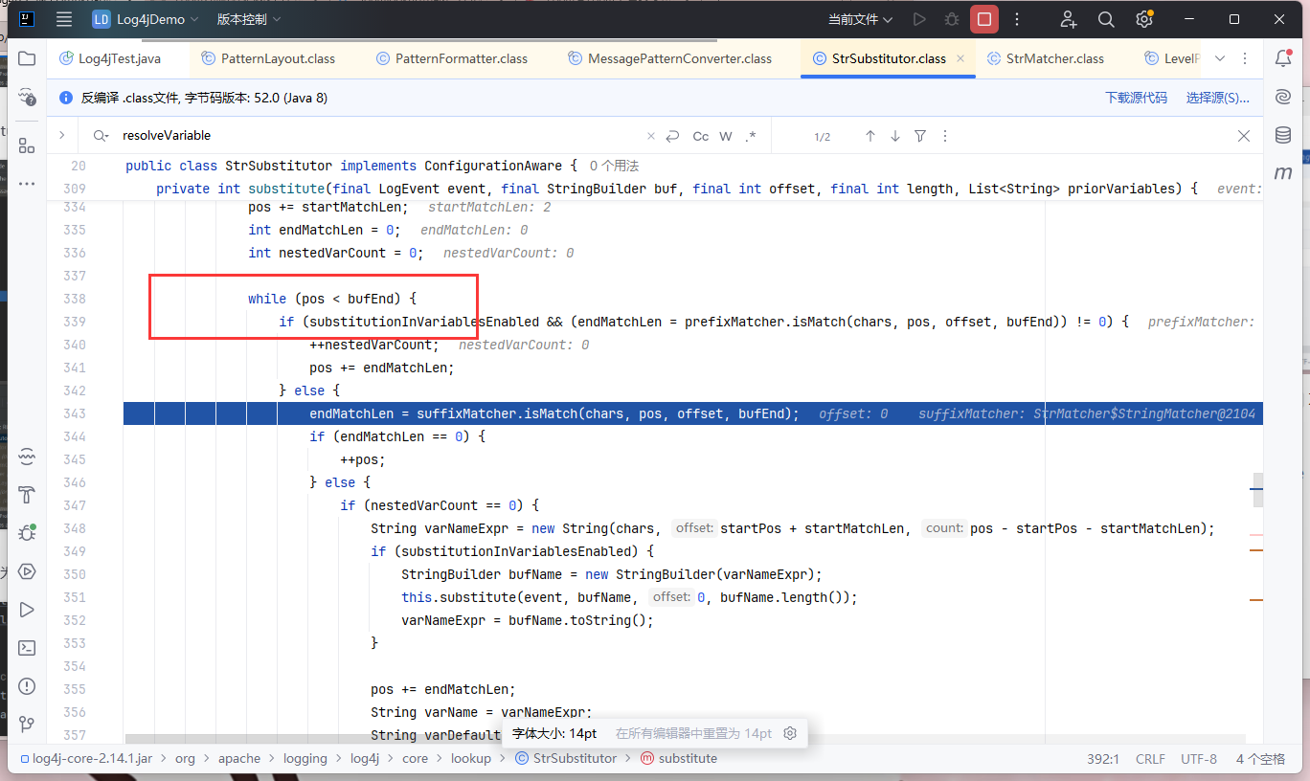This screenshot has height=781, width=1310.
Task: Toggle Match Case (Cc) search option
Action: tap(701, 136)
